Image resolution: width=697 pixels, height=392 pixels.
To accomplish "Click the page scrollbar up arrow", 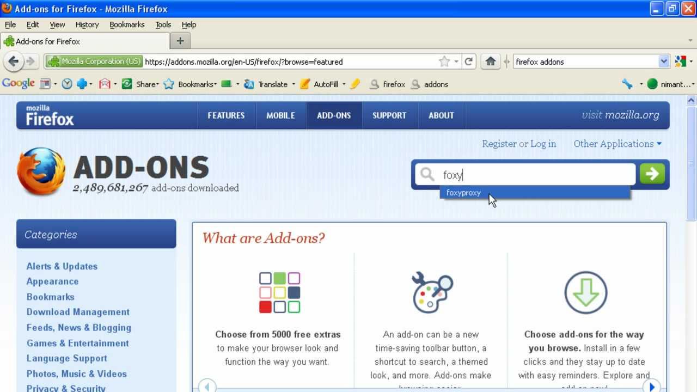I will [x=692, y=100].
